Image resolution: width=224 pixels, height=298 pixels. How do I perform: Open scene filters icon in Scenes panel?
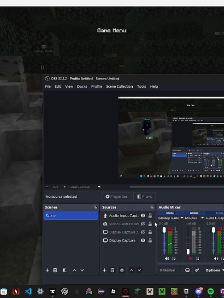pyautogui.click(x=65, y=270)
